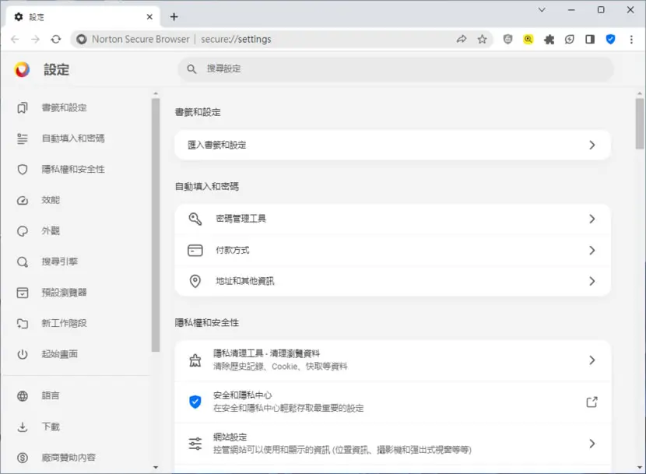Click the 語言 sidebar globe icon
The width and height of the screenshot is (646, 474).
tap(23, 396)
